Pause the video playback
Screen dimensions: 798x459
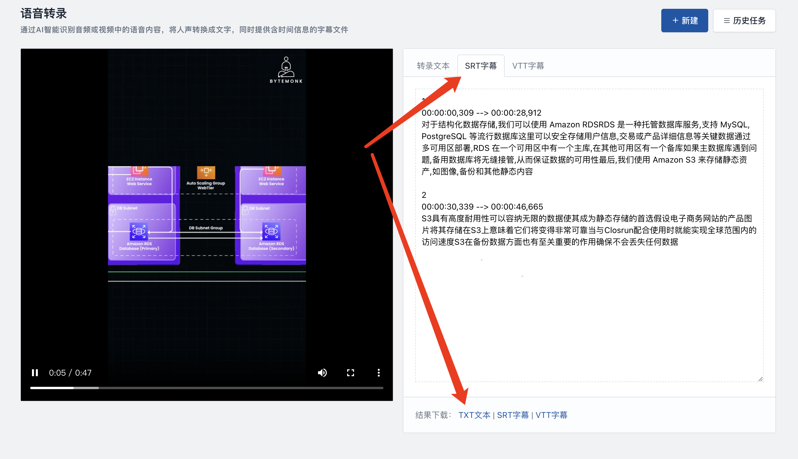35,373
